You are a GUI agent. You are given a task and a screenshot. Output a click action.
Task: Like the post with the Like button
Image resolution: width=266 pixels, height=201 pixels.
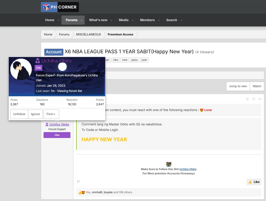pyautogui.click(x=254, y=182)
